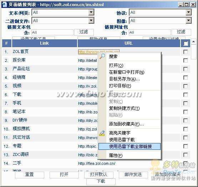The height and width of the screenshot is (187, 198).
Task: Select 高亮关键字 menu item
Action: point(130,133)
